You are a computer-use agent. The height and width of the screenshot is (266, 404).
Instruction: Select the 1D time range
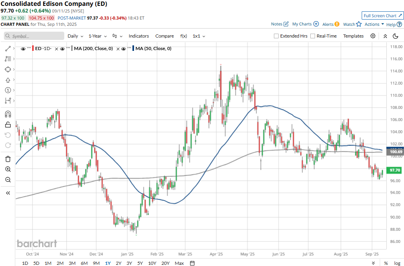tap(25, 263)
